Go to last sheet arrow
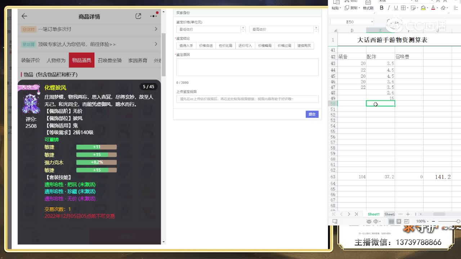461x259 pixels. [x=356, y=214]
